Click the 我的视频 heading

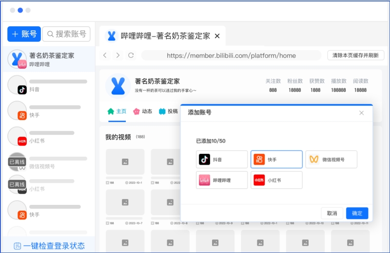pyautogui.click(x=118, y=137)
